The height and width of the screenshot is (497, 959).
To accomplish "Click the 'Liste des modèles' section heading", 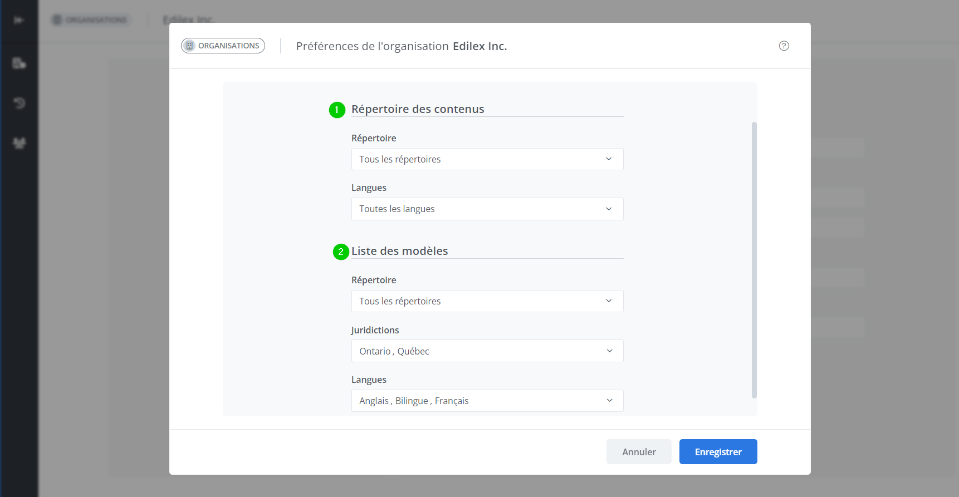I will [x=399, y=251].
